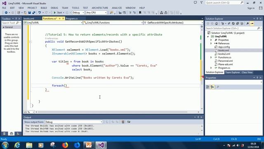Image resolution: width=264 pixels, height=149 pixels.
Task: Click Clear All icon in Output panel
Action: click(x=123, y=122)
